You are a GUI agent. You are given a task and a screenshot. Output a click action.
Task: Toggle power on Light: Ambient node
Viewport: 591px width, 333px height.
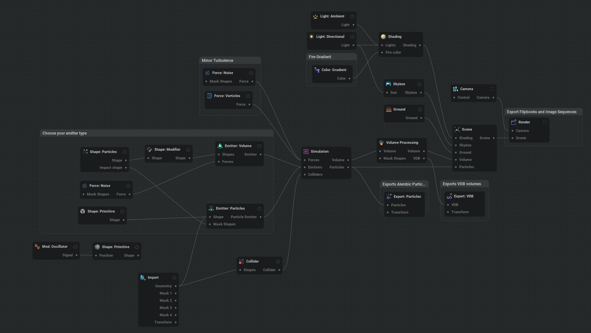352,16
